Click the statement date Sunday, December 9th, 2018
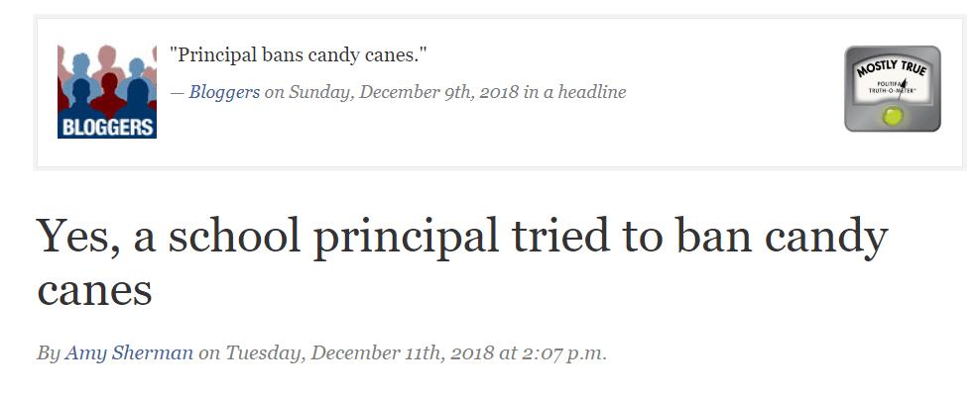Viewport: 978px width, 399px height. [x=404, y=93]
